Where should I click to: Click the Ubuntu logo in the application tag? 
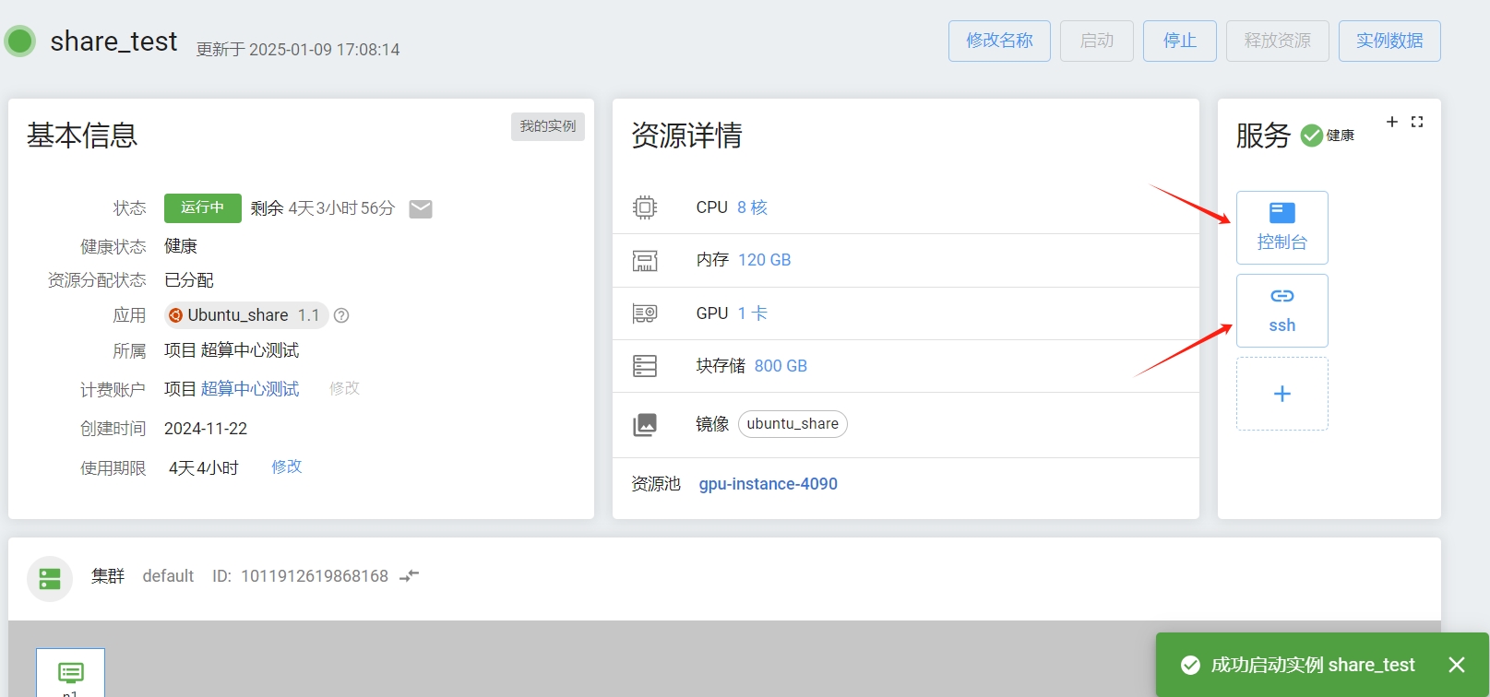[x=175, y=315]
